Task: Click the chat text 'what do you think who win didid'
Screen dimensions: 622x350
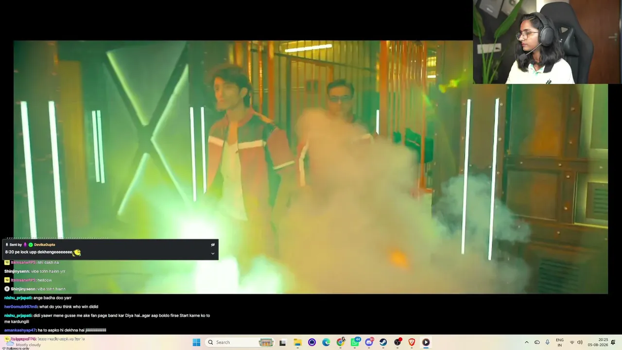Action: pos(69,307)
